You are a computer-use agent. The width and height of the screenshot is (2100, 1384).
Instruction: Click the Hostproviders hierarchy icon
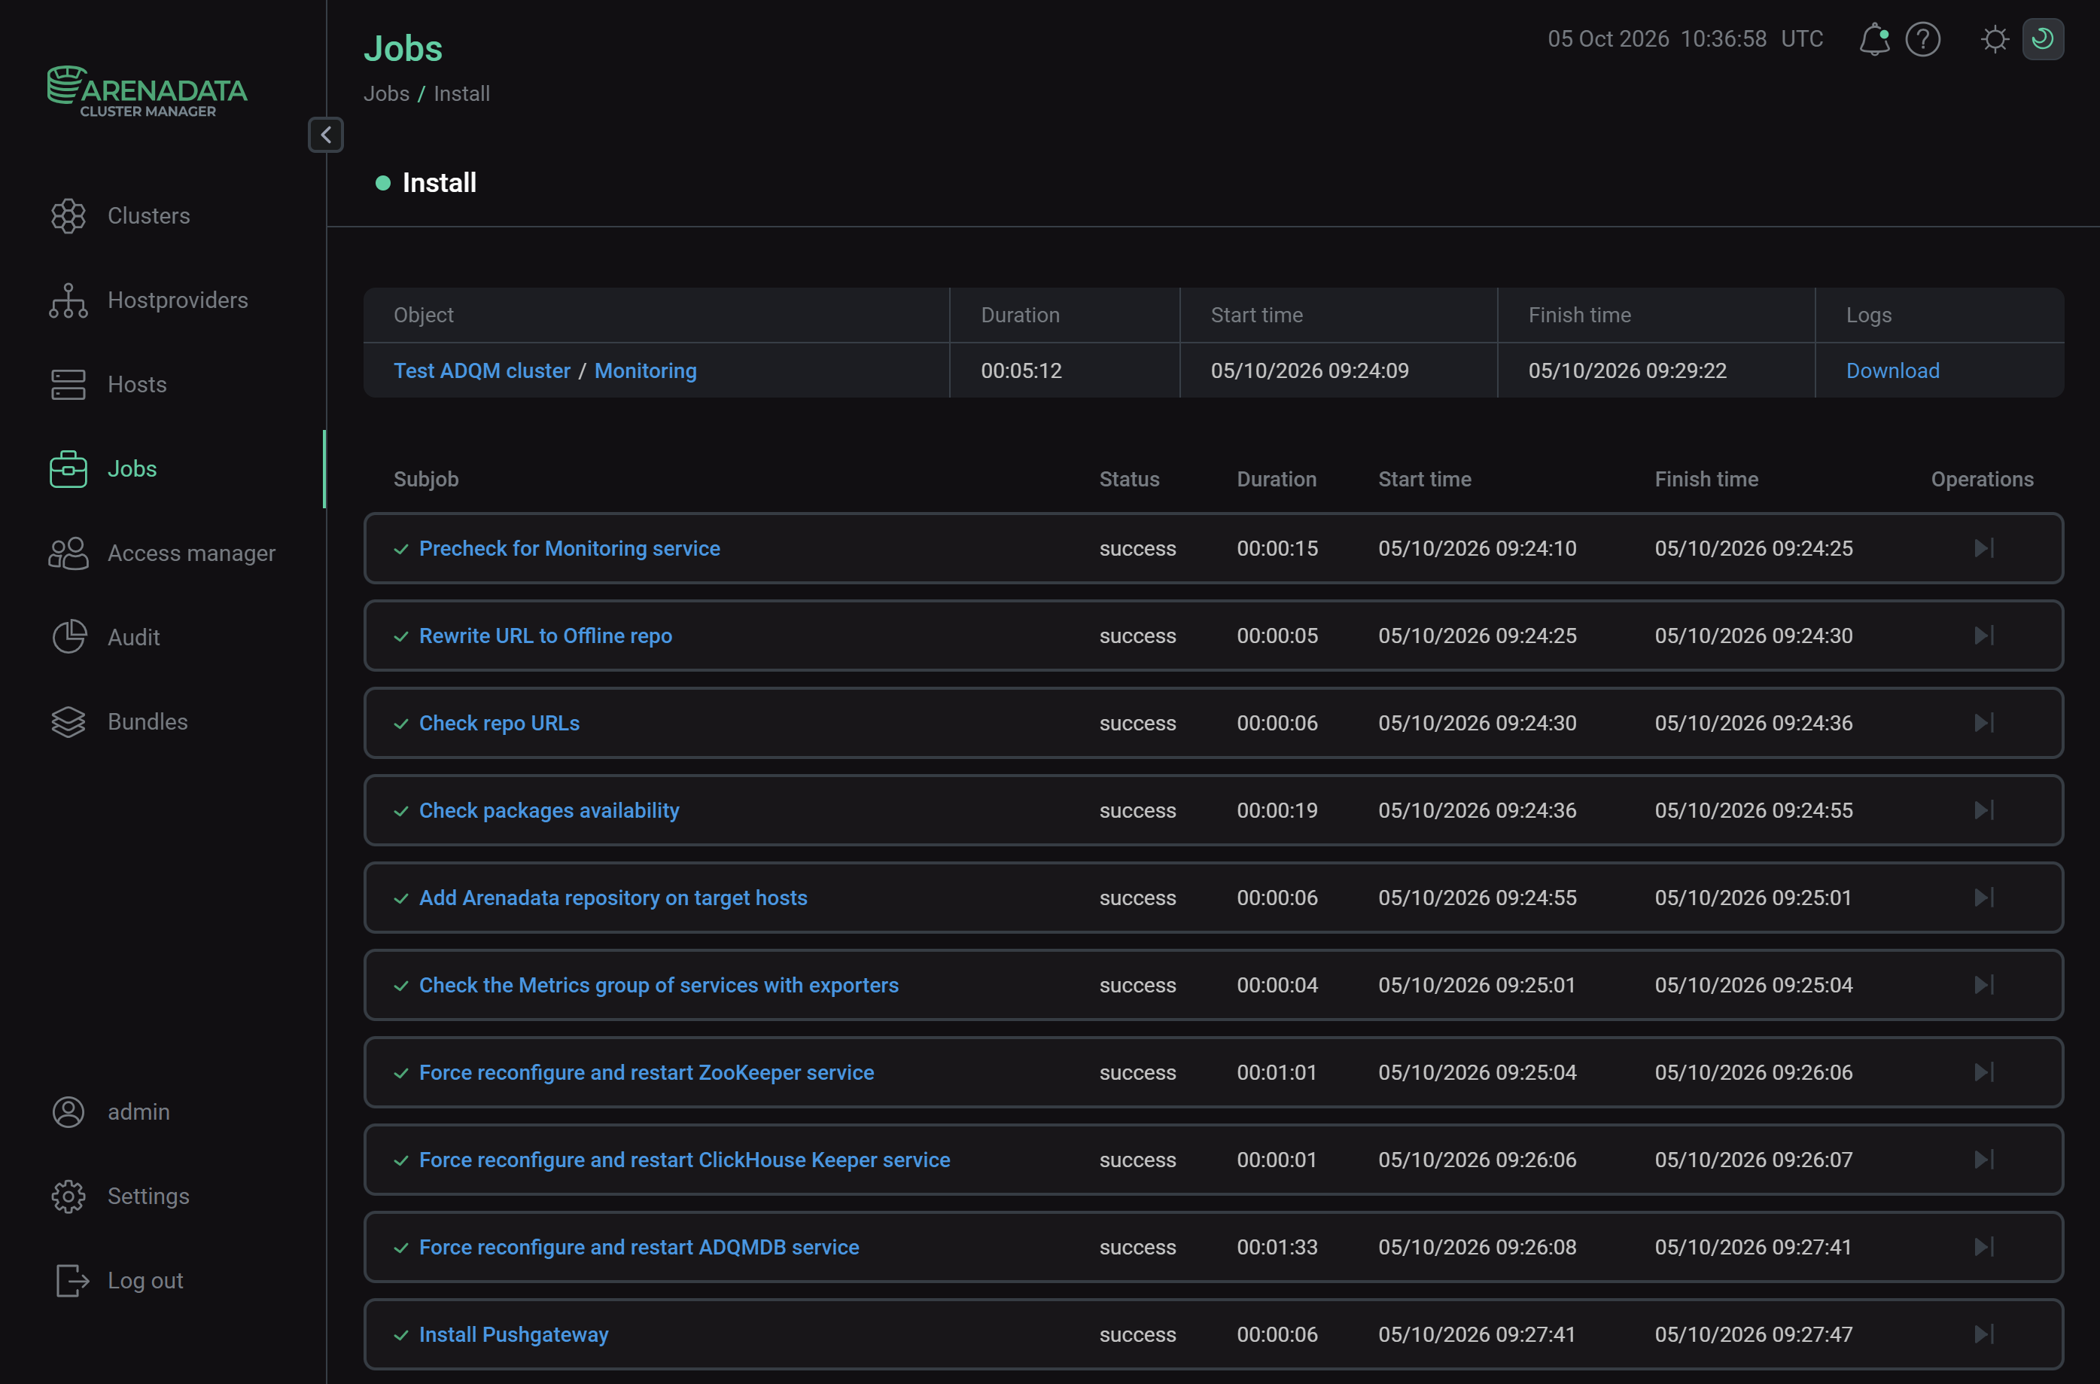68,300
